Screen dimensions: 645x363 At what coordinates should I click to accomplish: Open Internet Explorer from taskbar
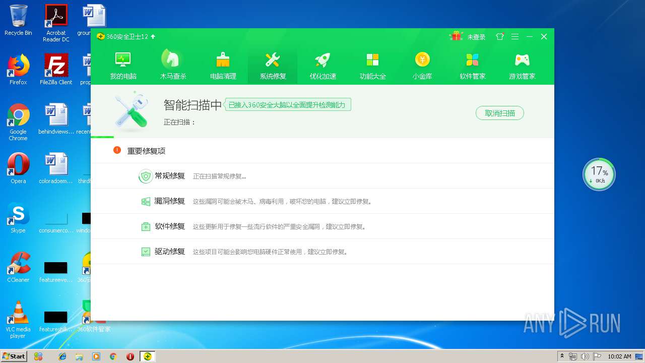click(62, 356)
